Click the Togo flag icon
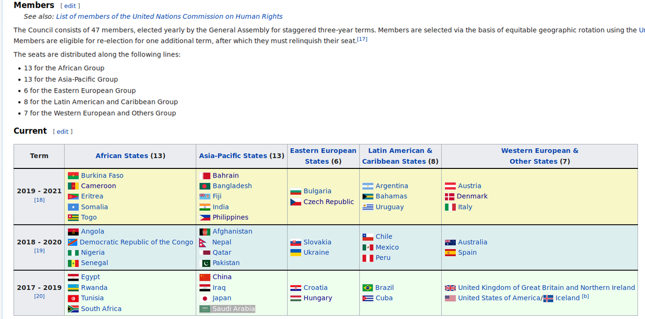Screen dimensions: 645x319 (x=74, y=217)
